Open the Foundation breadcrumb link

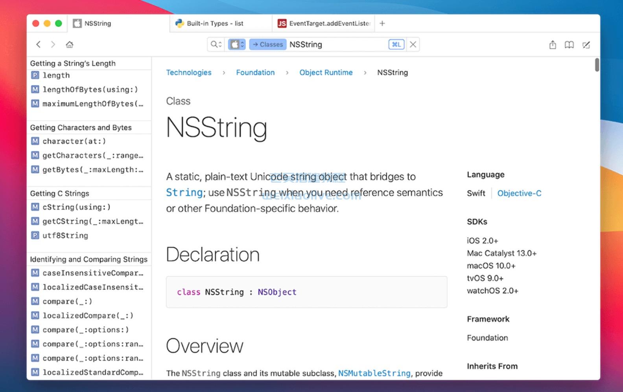coord(255,73)
